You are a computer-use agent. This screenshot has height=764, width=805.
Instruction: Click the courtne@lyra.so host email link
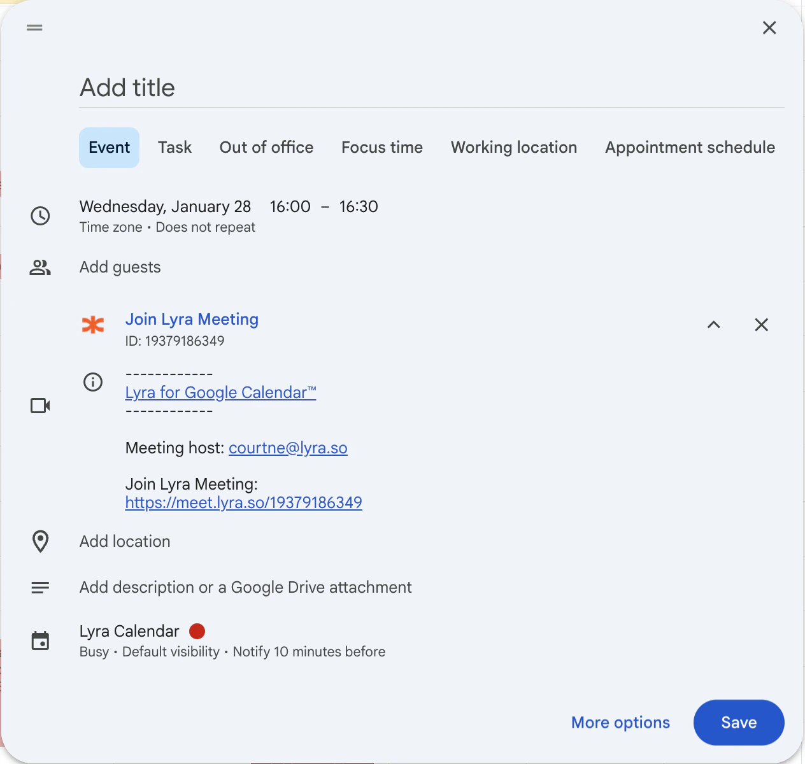point(288,448)
